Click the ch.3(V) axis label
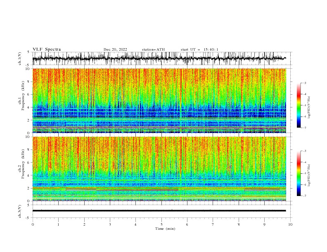Screen dimensions: 327x252 20,211
